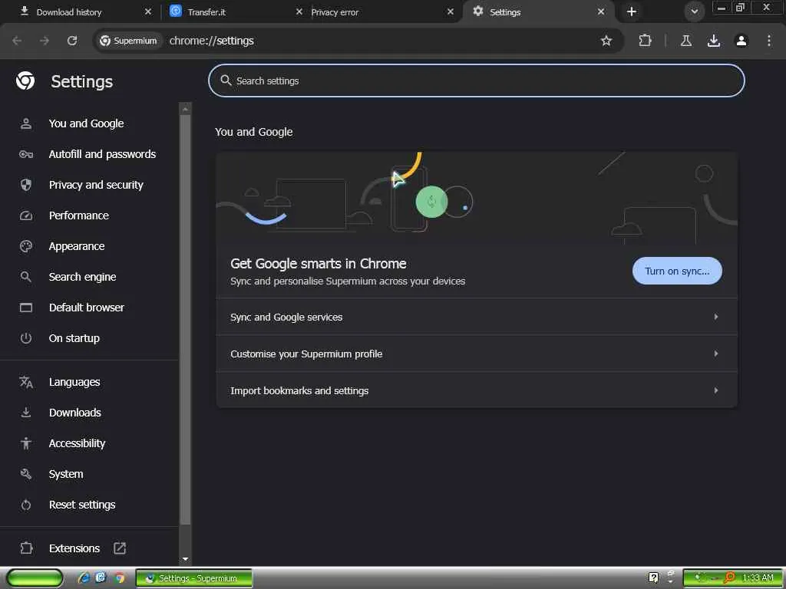Open Accessibility settings section
The width and height of the screenshot is (786, 589).
[x=78, y=443]
